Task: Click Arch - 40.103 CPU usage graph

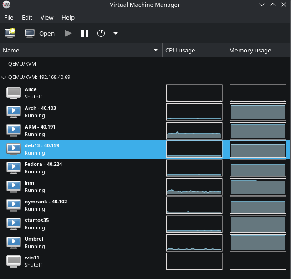Action: pyautogui.click(x=194, y=112)
